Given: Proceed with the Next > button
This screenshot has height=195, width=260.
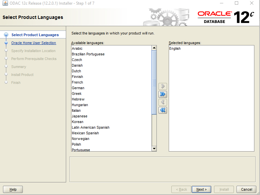Looking at the screenshot, I should click(x=201, y=189).
